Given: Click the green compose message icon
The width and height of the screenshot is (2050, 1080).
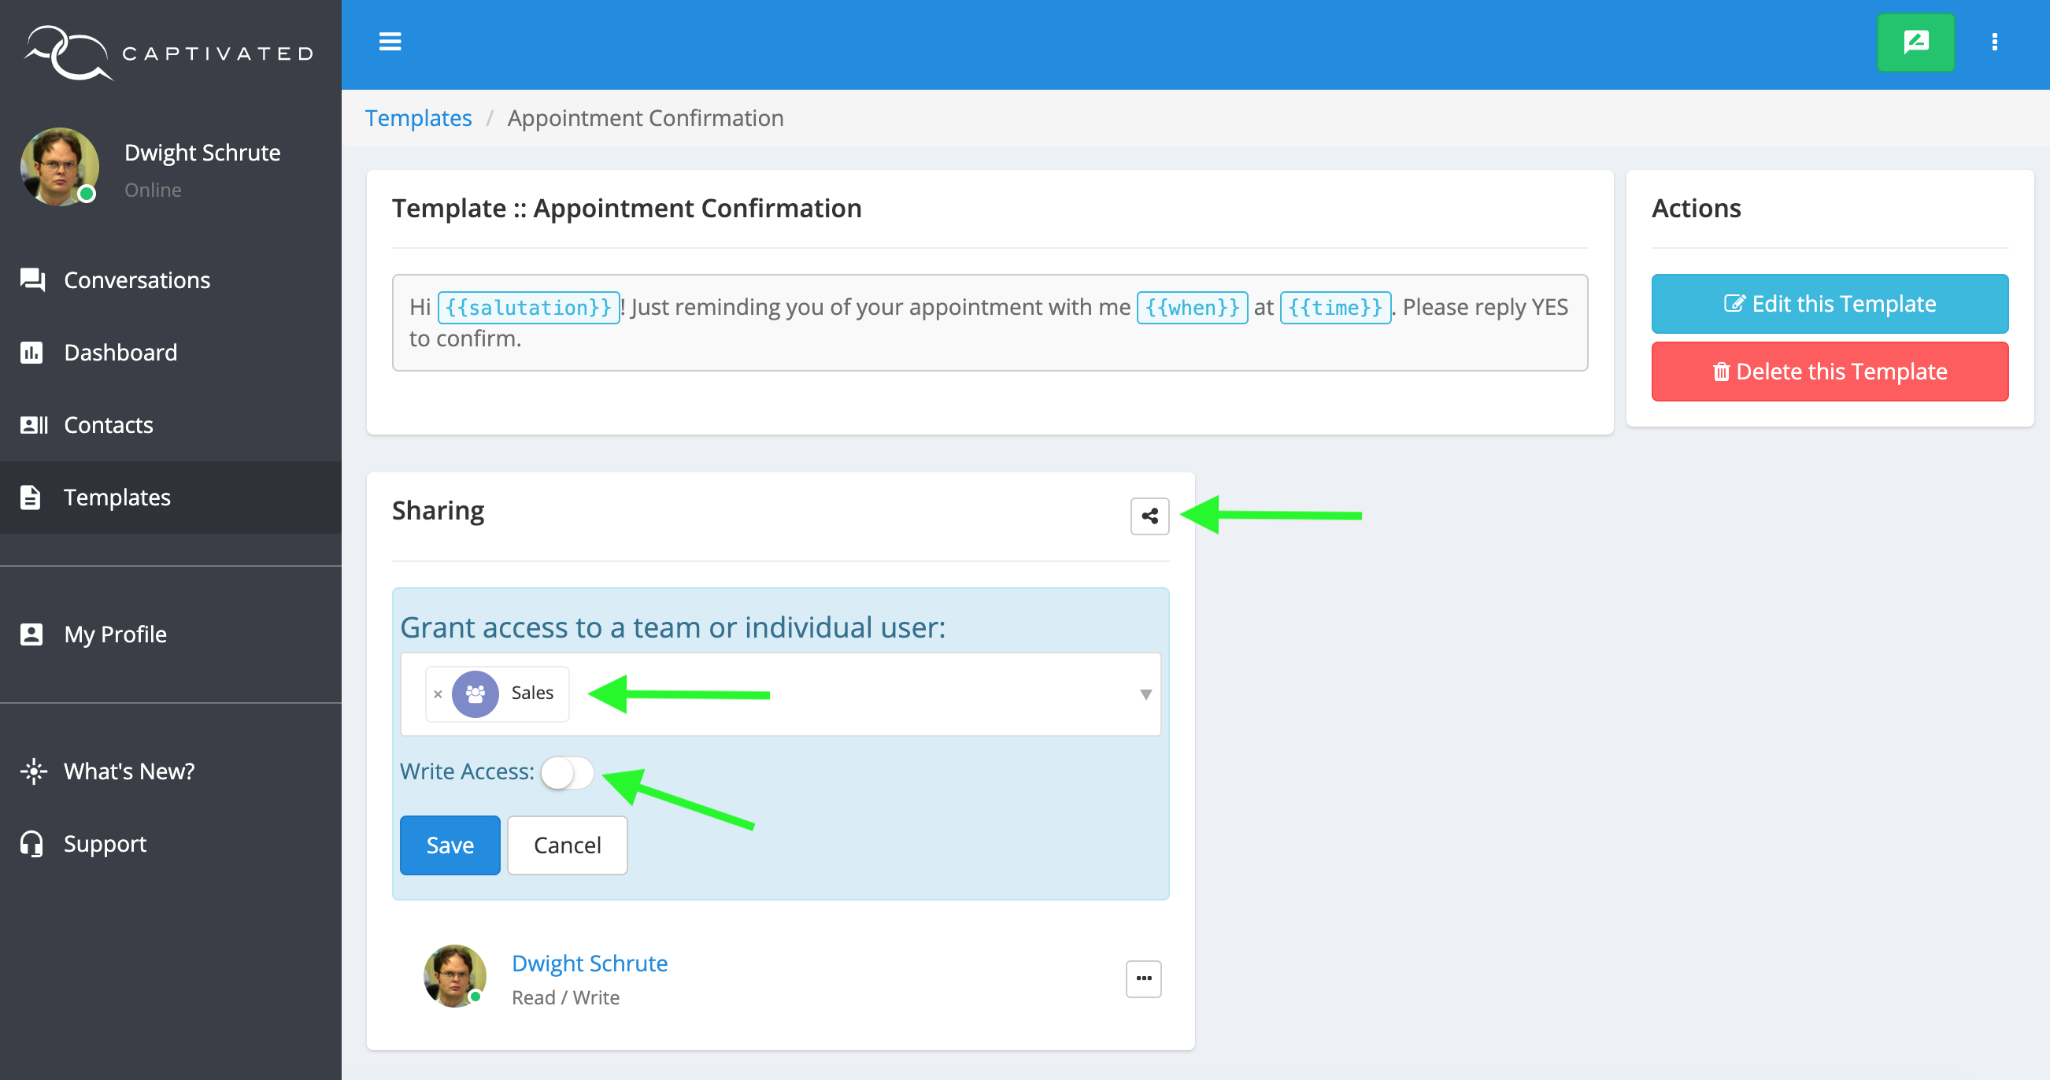Looking at the screenshot, I should [1915, 43].
